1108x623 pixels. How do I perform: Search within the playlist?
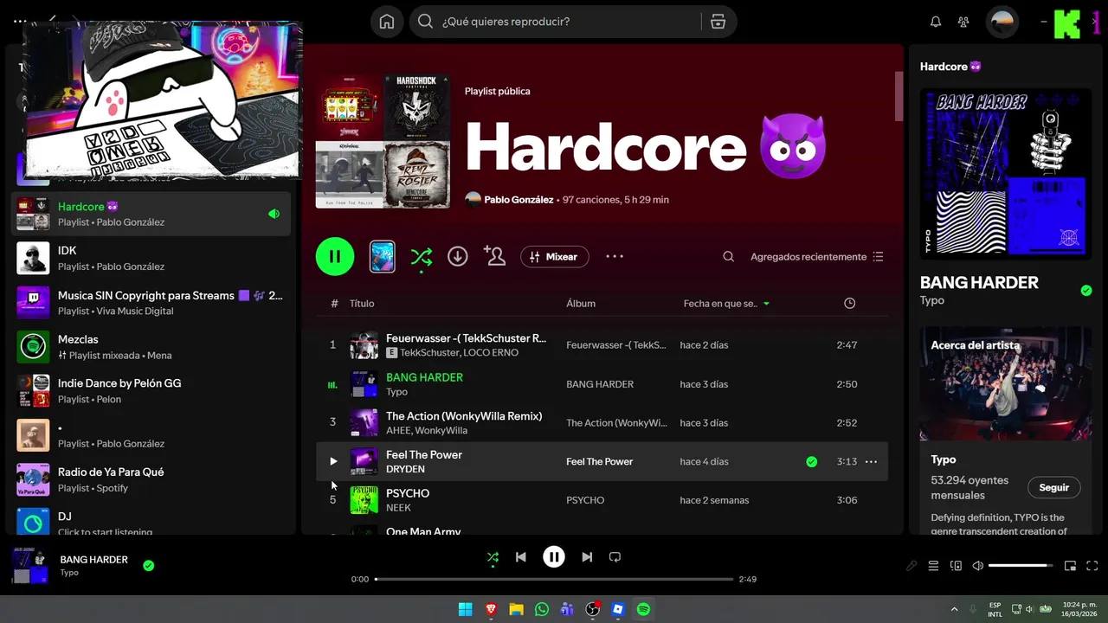729,256
